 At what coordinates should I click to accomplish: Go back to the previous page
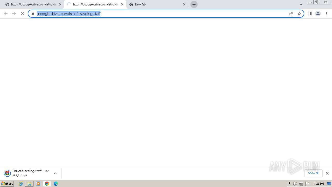6,14
